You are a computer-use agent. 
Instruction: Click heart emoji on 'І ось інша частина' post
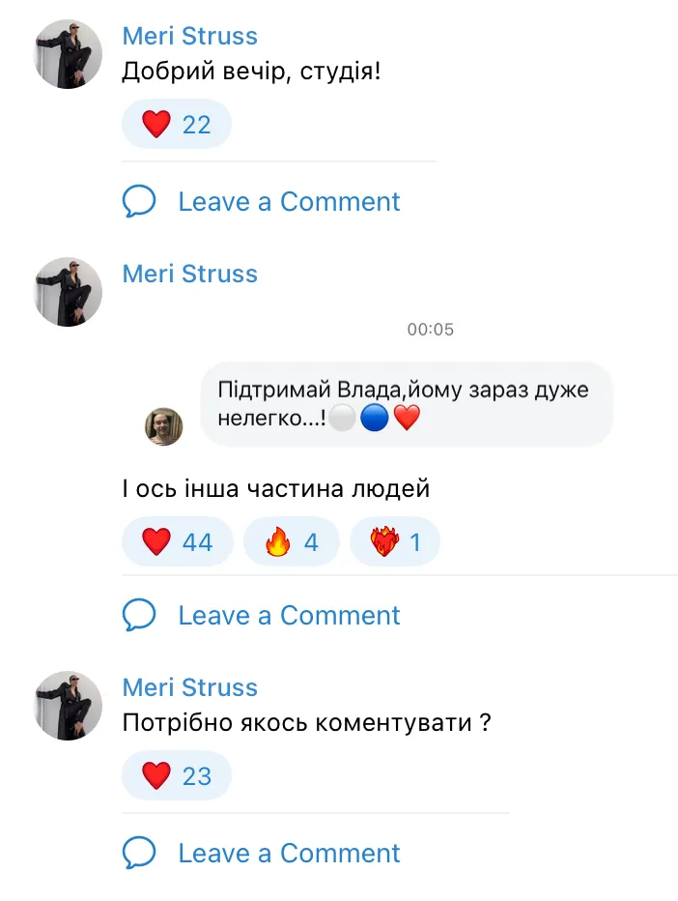pyautogui.click(x=155, y=542)
